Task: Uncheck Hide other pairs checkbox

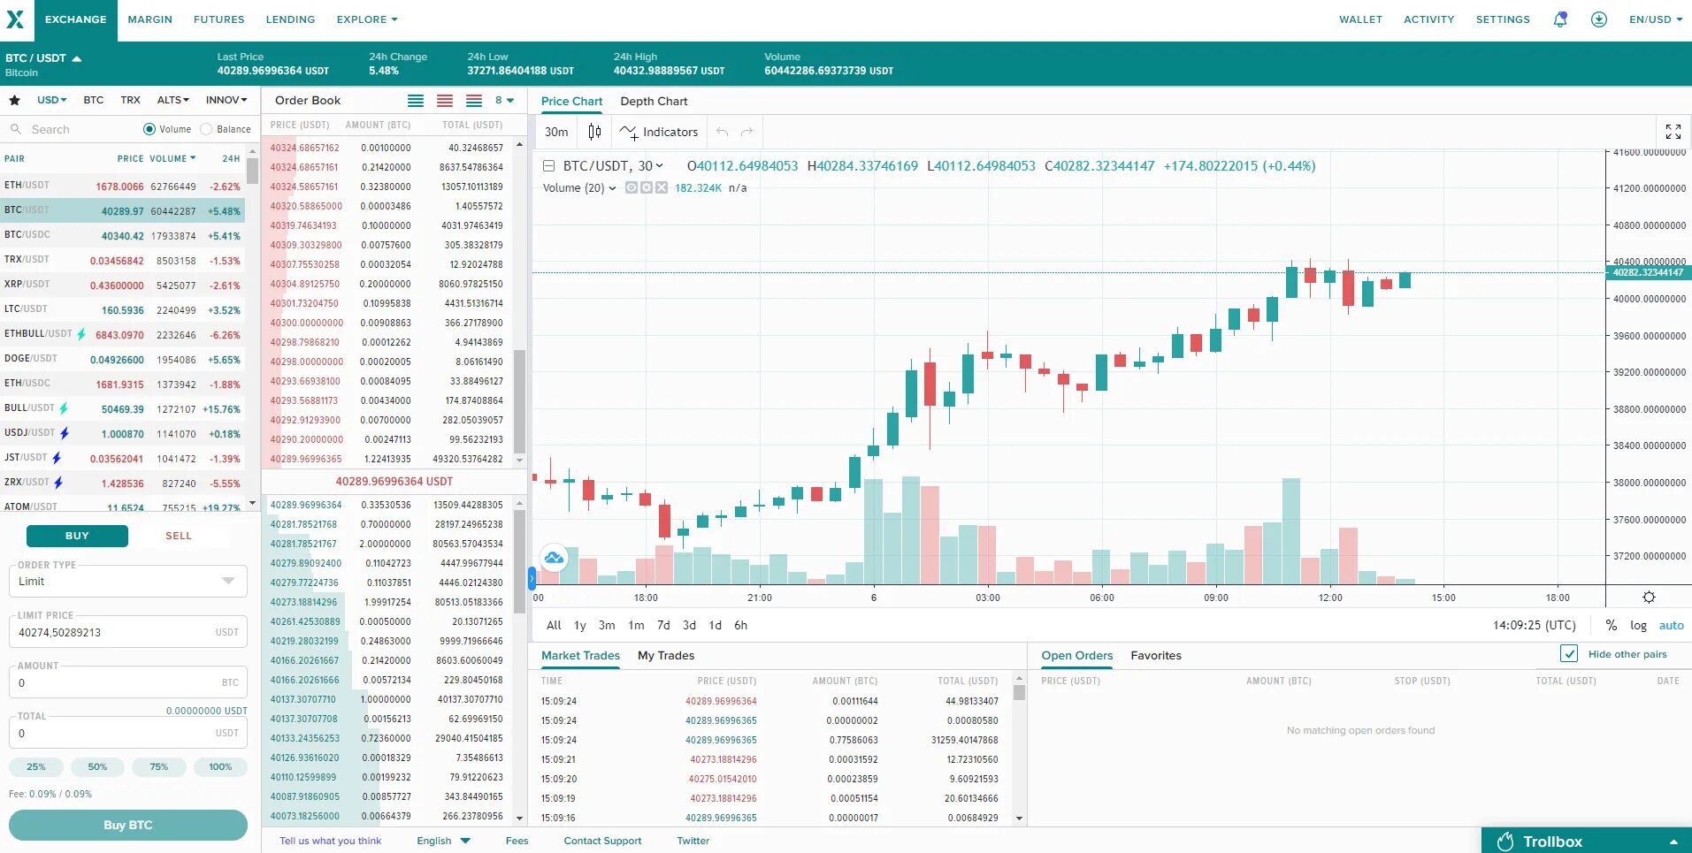Action: [1569, 654]
